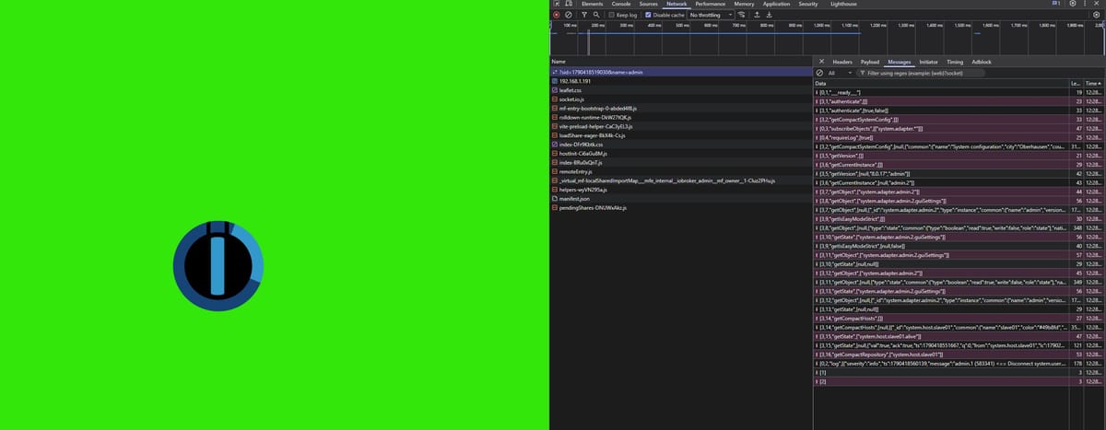1106x430 pixels.
Task: Select the "subscribeObjects" message row
Action: click(x=959, y=128)
